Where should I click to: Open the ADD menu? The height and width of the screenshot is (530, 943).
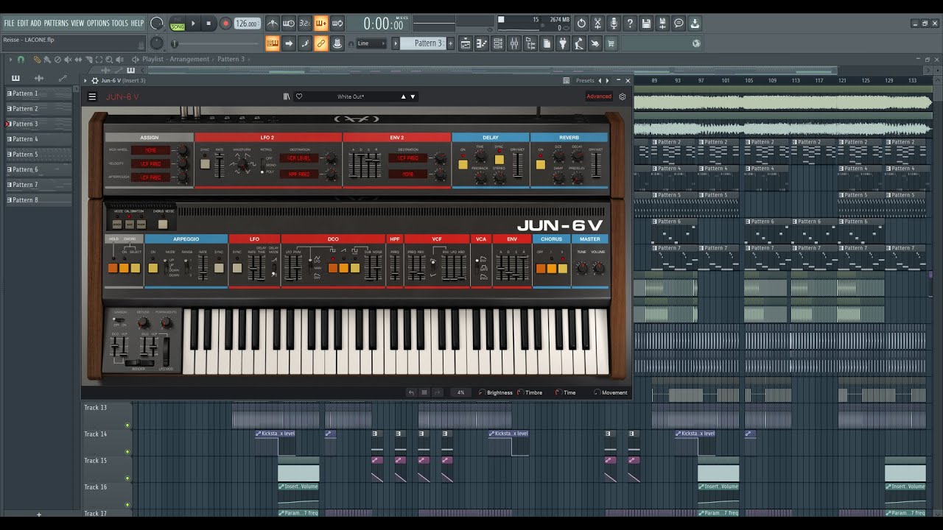click(x=35, y=24)
